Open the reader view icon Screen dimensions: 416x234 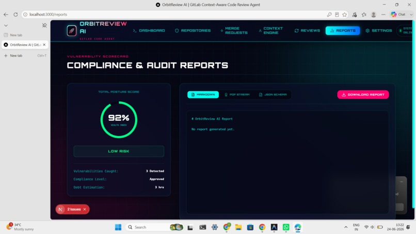tap(337, 14)
